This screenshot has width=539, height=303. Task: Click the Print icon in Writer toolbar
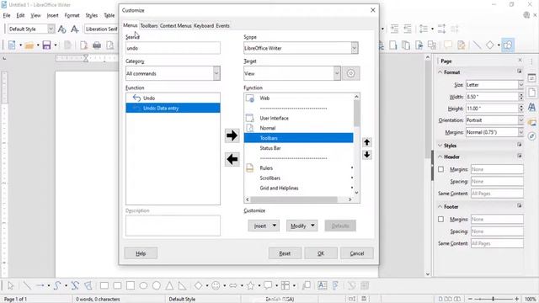97,45
